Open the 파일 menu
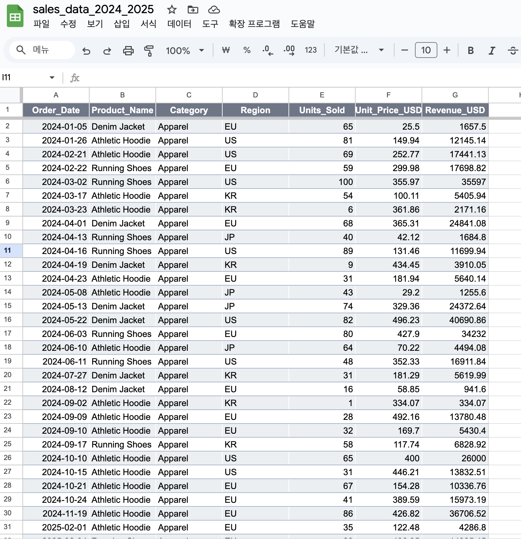The height and width of the screenshot is (539, 521). [41, 24]
